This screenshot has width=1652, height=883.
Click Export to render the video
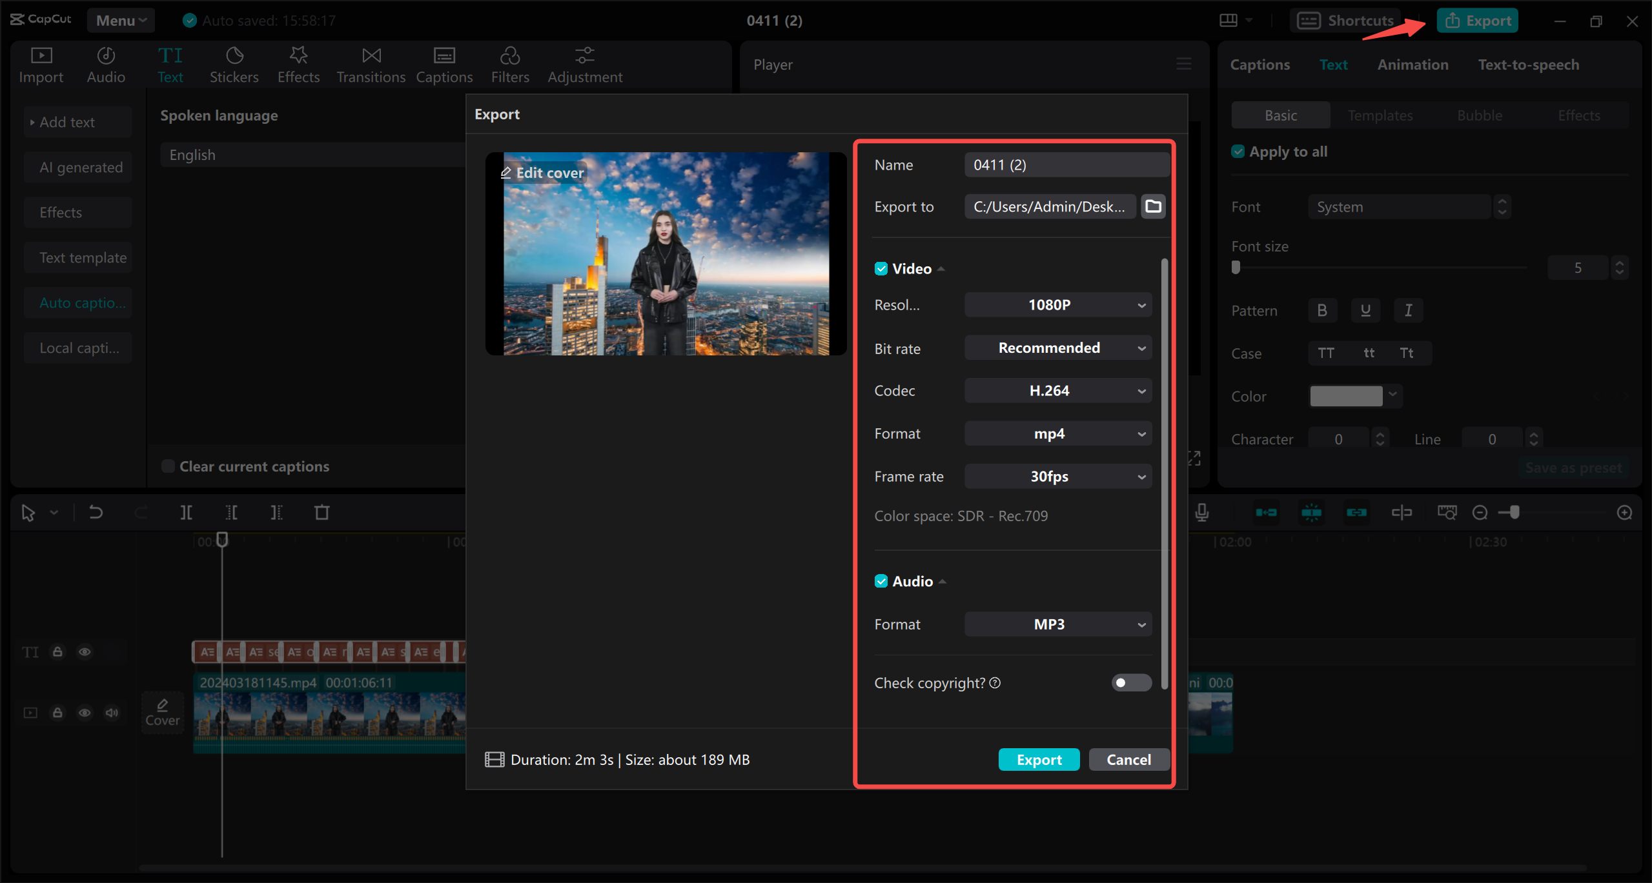coord(1038,759)
